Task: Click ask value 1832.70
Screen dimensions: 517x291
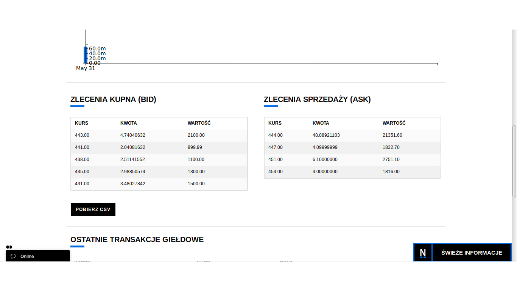Action: [x=391, y=147]
